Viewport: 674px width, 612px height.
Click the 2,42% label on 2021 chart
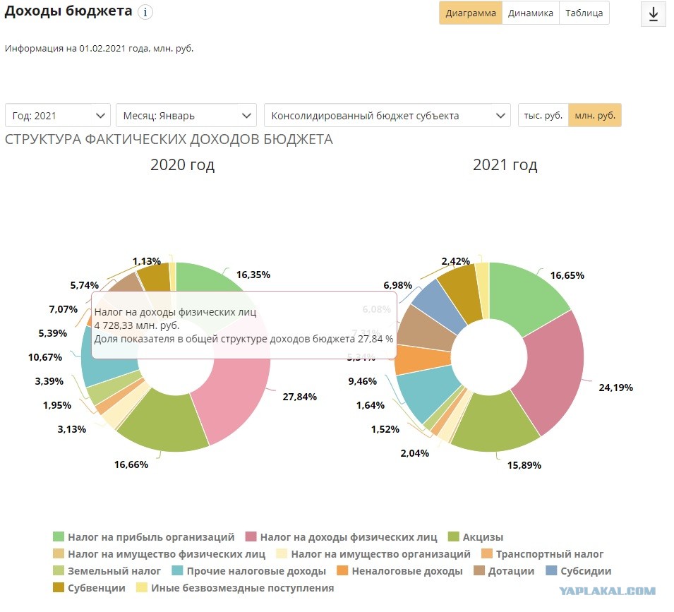[456, 261]
